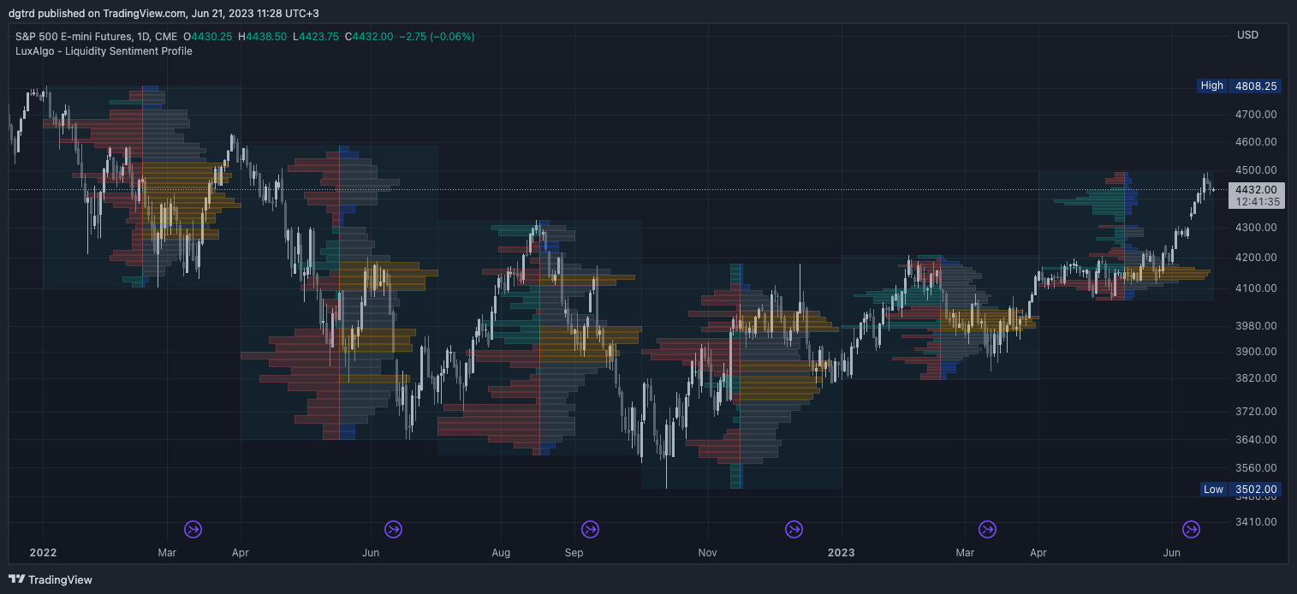The height and width of the screenshot is (594, 1297).
Task: Click the high value H4438.50 in the legend
Action: pos(262,36)
